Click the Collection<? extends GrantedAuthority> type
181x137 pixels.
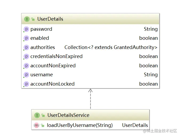(111, 47)
